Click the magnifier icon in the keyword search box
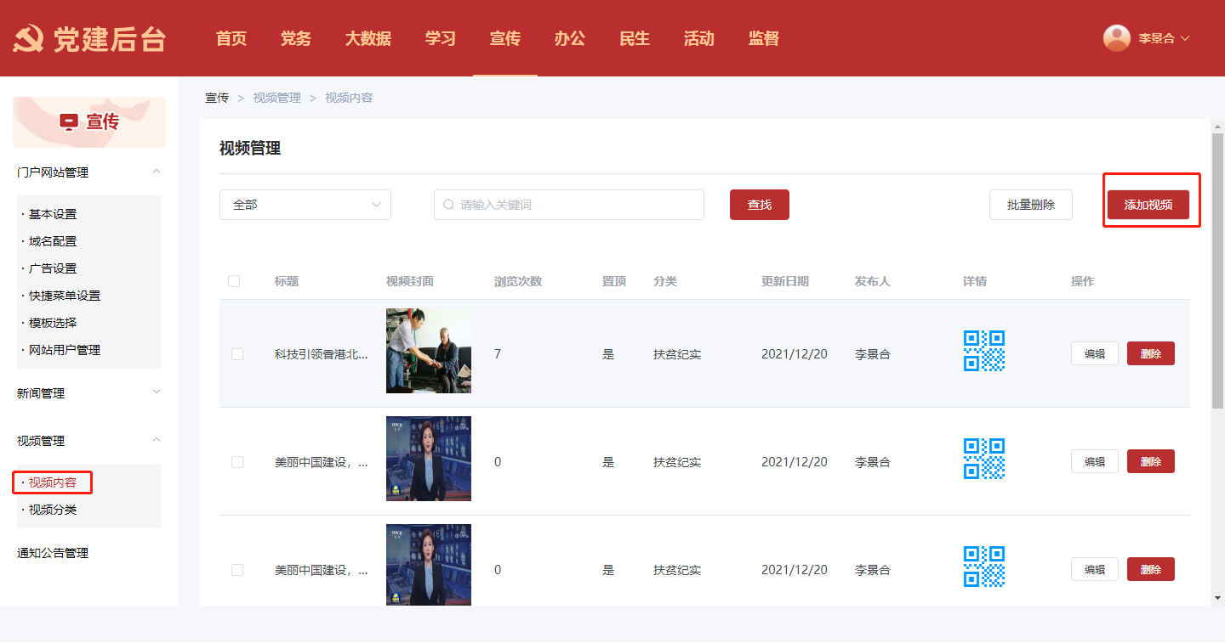The height and width of the screenshot is (643, 1225). [448, 205]
